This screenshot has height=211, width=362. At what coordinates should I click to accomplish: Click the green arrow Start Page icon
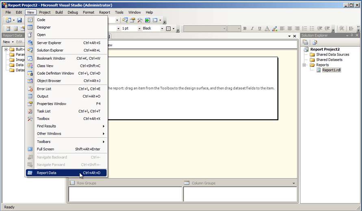tap(147, 20)
